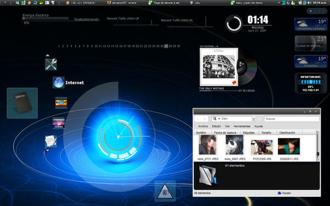The height and width of the screenshot is (206, 330).
Task: Open the address bar dropdown in Ceci window
Action: (x=254, y=119)
